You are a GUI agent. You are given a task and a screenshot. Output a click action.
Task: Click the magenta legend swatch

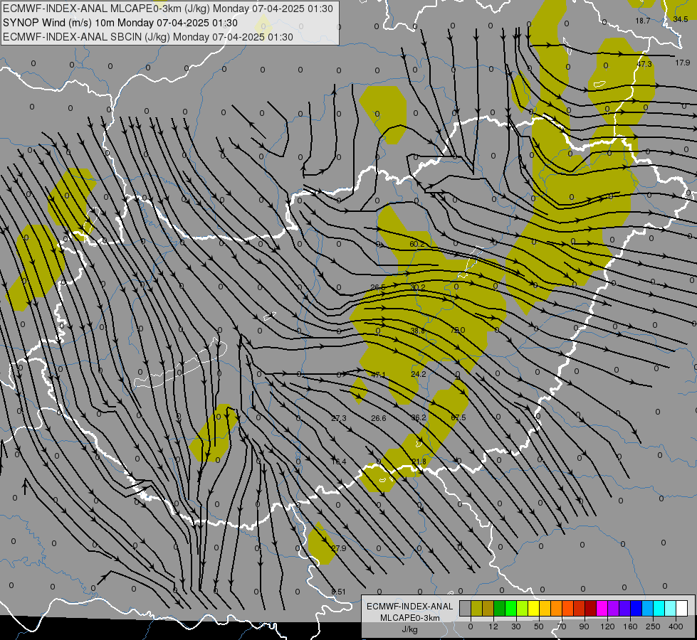pos(602,608)
